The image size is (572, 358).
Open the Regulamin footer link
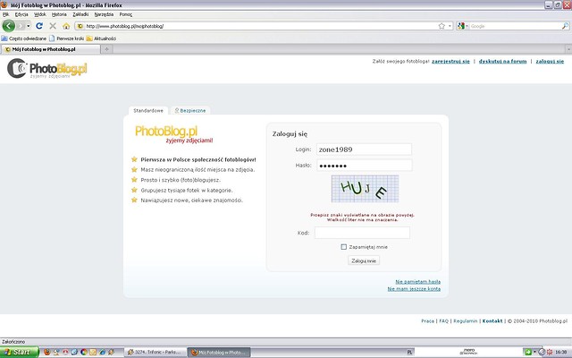465,320
